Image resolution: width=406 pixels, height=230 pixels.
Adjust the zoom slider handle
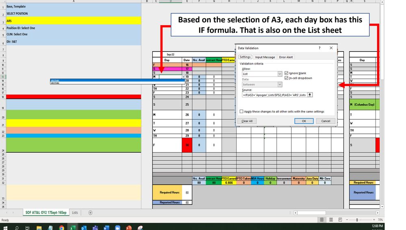357,220
